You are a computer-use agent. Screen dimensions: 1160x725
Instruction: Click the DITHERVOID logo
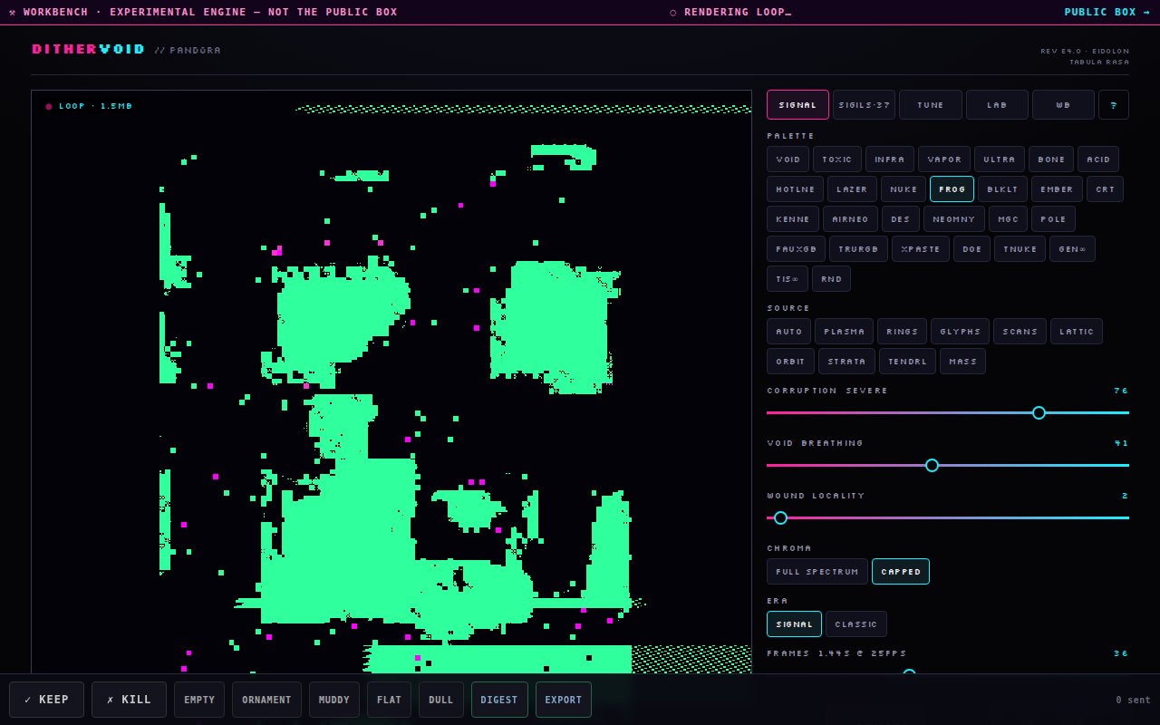pyautogui.click(x=88, y=49)
